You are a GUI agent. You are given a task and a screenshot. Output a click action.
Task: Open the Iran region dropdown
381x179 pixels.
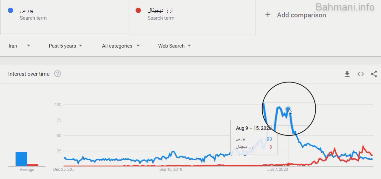click(x=19, y=46)
